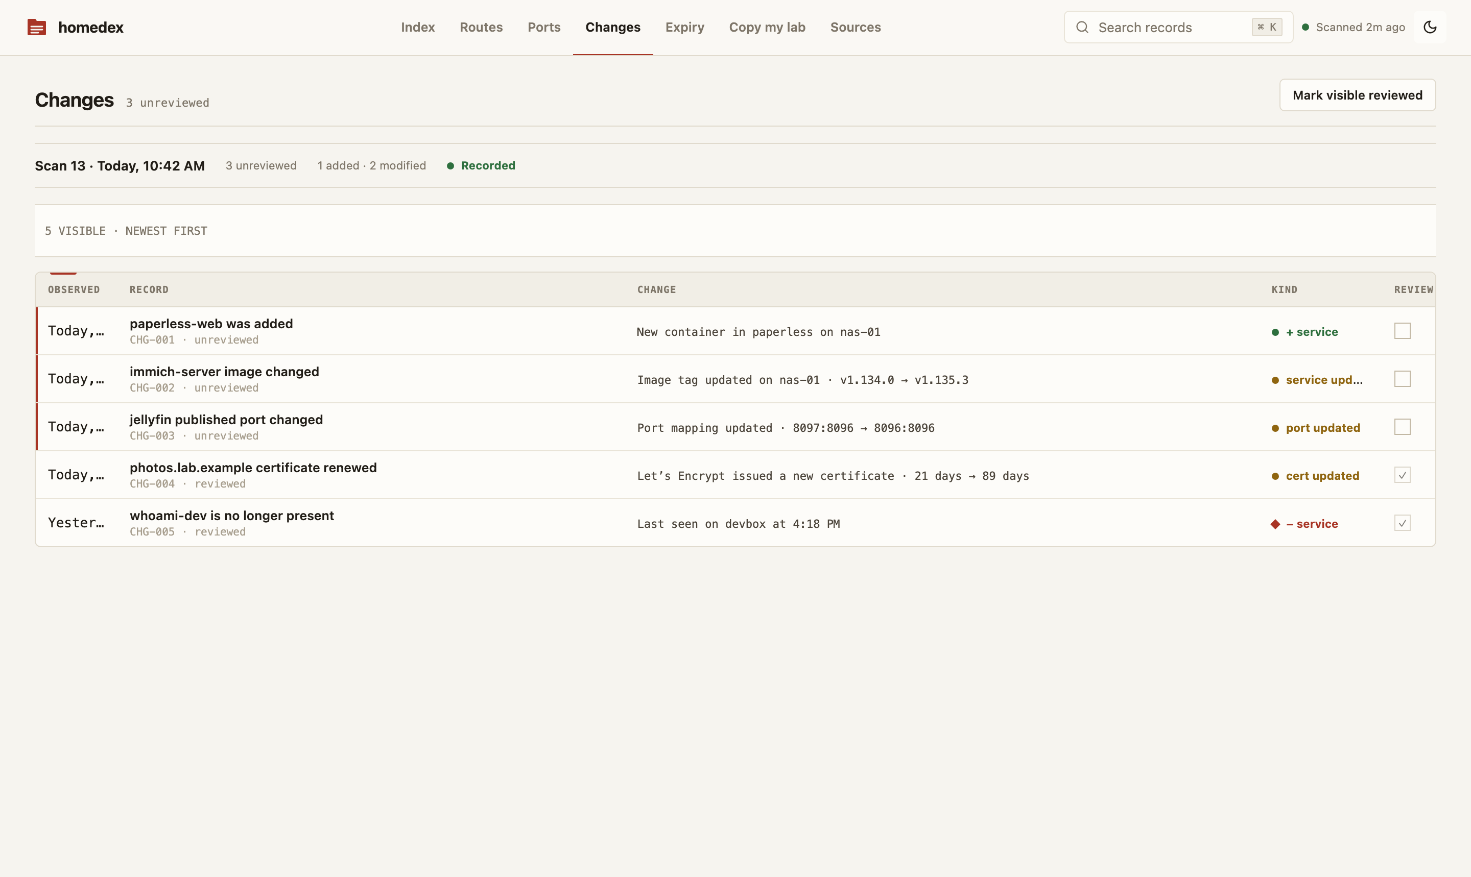Screen dimensions: 1471x877
Task: Click the ⌘ K shortcut badge
Action: tap(1266, 27)
